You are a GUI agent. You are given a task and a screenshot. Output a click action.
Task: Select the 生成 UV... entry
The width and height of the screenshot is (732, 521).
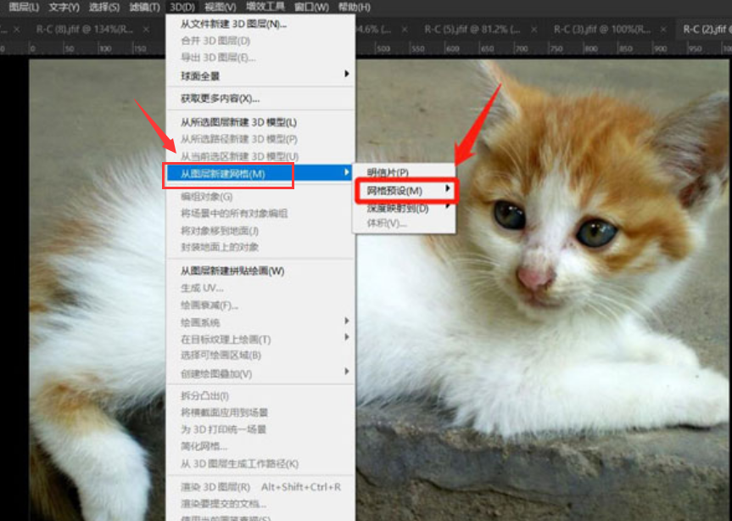[260, 288]
